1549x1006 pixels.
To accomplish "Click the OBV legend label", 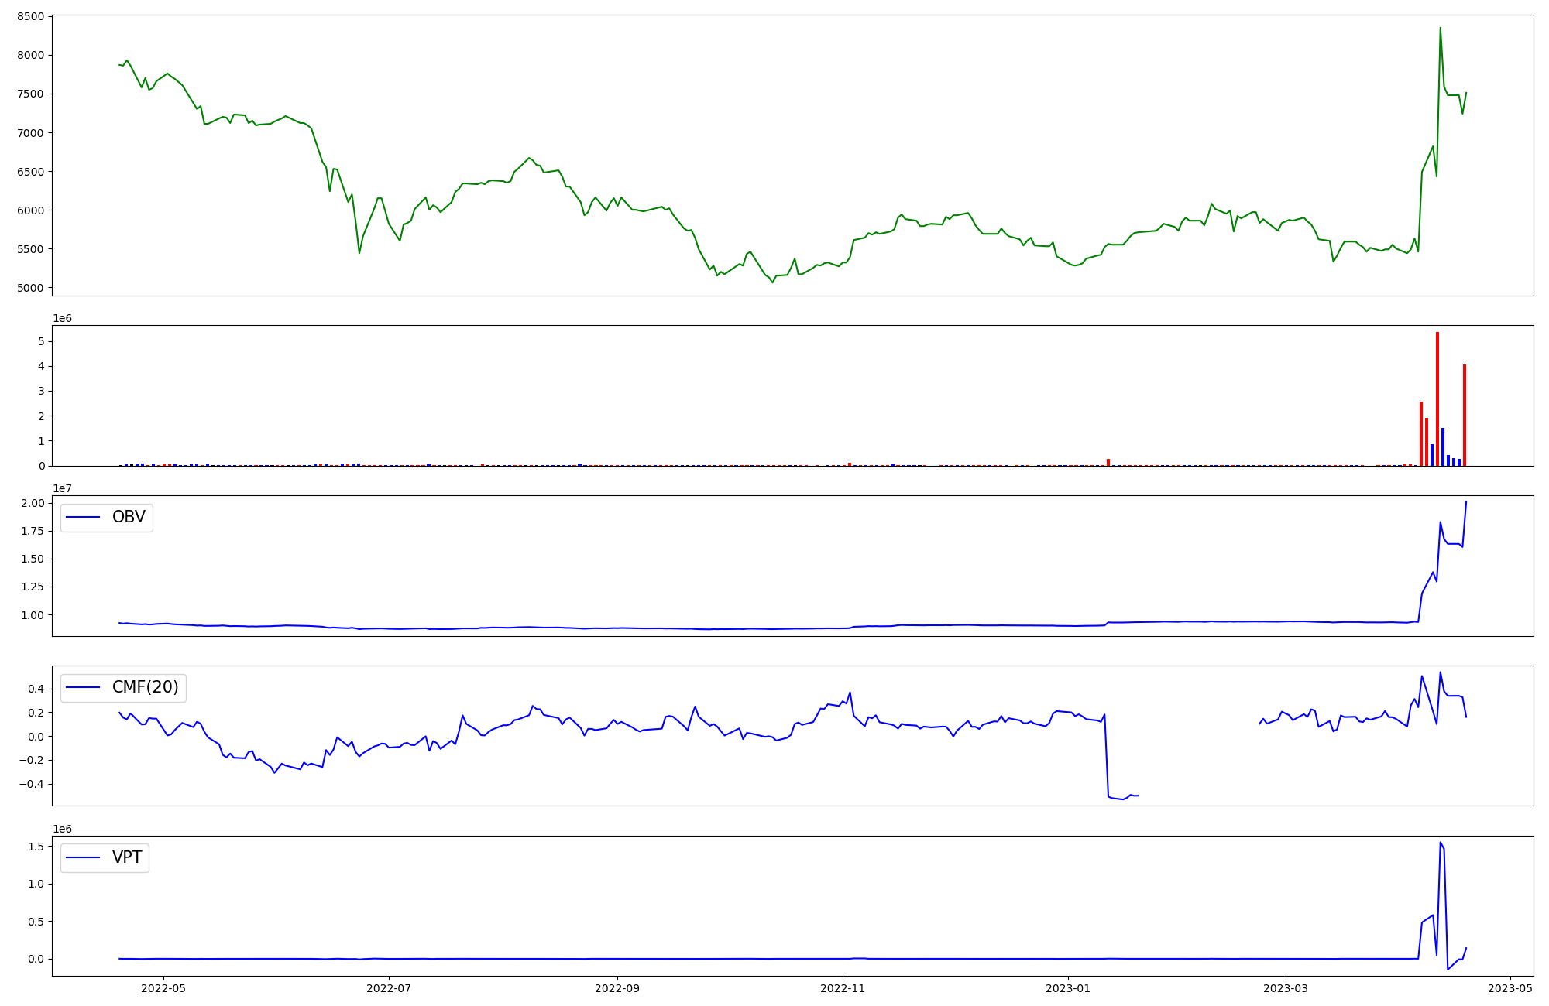I will point(129,517).
